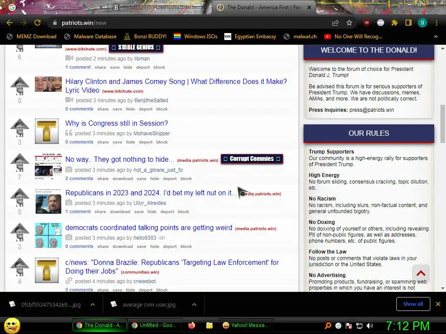The width and height of the screenshot is (446, 334).
Task: Upvote the 'No way.. They got nothing to hide' post
Action: 20,163
